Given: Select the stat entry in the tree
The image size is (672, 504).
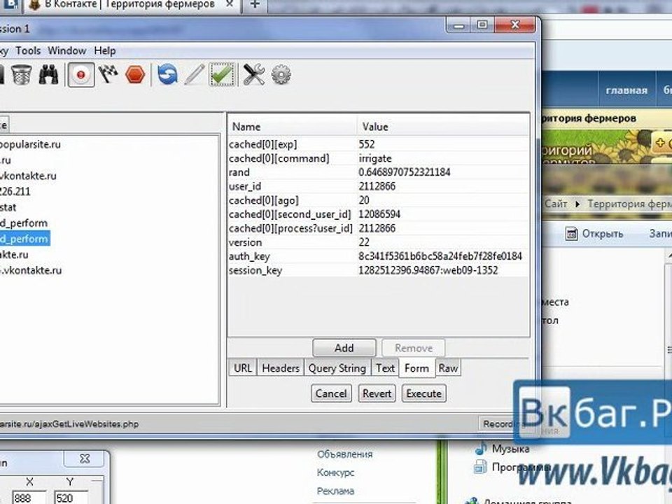Looking at the screenshot, I should (x=8, y=207).
